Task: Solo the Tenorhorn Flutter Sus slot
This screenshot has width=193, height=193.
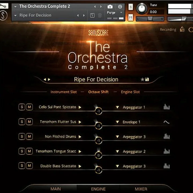Action: tap(22, 122)
